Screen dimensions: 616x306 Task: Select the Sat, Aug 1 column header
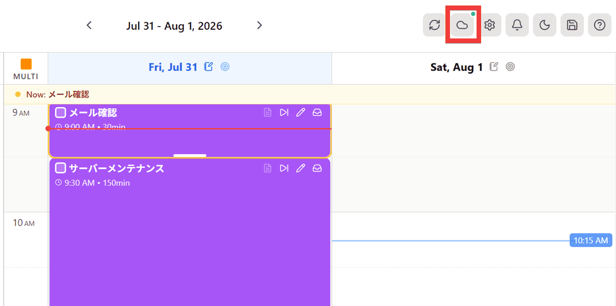click(x=474, y=68)
